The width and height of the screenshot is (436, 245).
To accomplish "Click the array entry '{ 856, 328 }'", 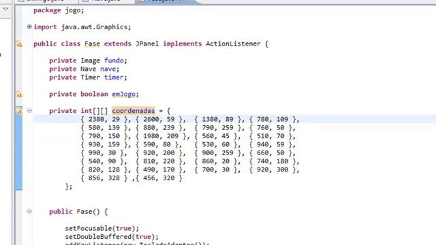I will click(x=104, y=178).
